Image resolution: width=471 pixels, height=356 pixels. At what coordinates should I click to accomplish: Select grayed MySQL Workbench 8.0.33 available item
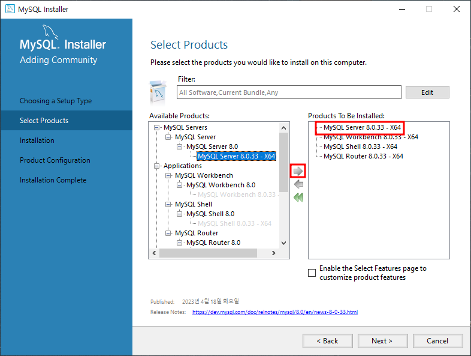pyautogui.click(x=238, y=195)
